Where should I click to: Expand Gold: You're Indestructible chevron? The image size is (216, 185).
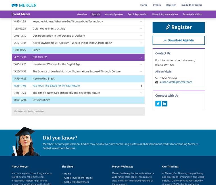pos(141,29)
